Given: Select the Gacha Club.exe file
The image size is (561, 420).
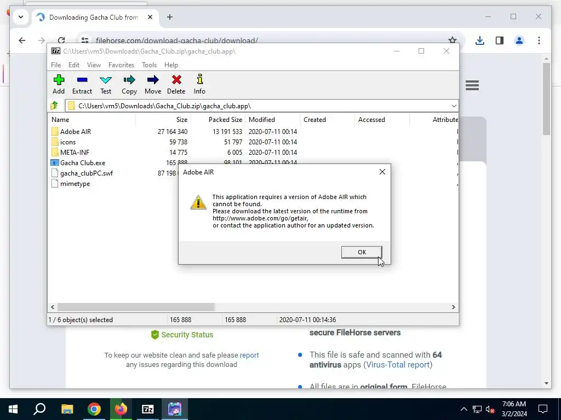Looking at the screenshot, I should 78,162.
